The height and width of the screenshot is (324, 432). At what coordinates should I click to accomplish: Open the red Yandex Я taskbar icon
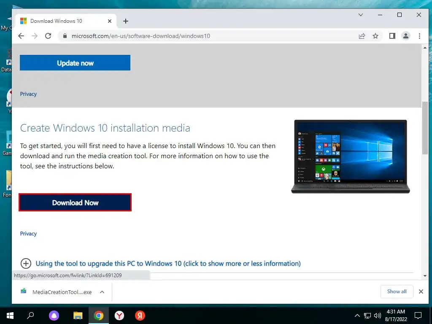point(140,316)
